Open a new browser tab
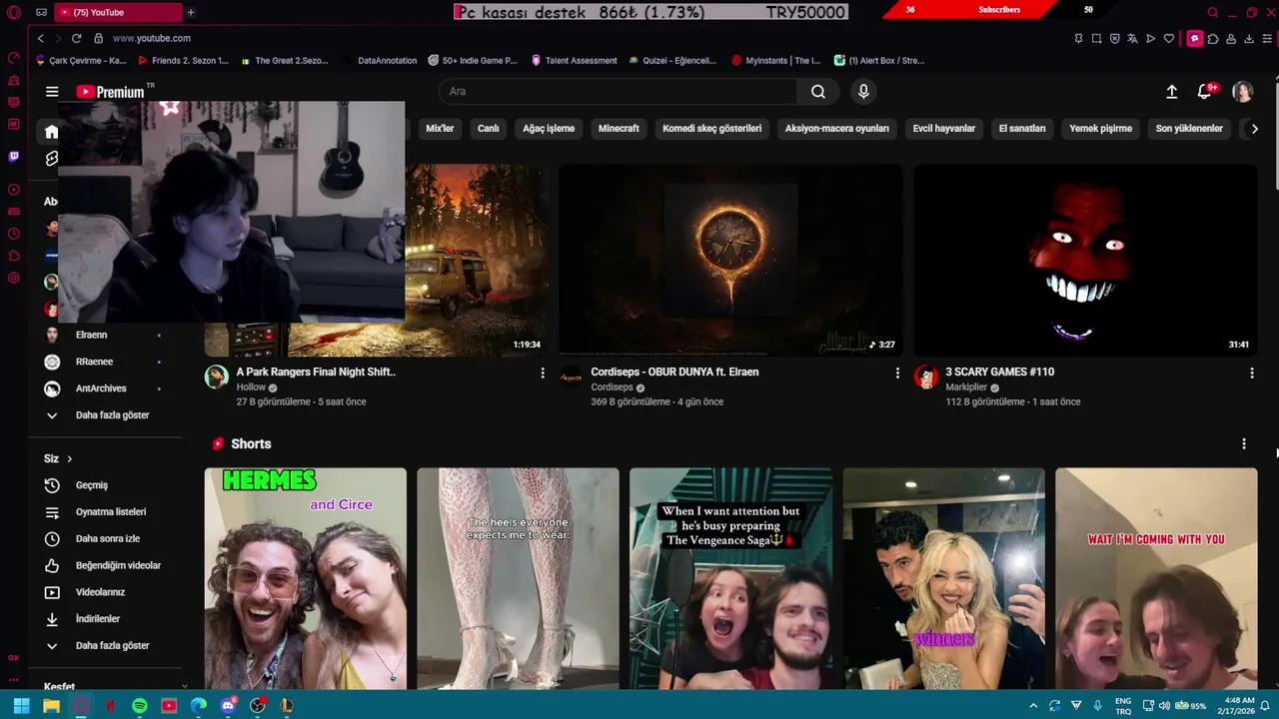 (x=190, y=12)
